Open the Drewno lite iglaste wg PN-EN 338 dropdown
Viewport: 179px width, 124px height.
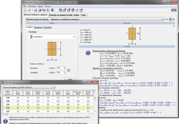pyautogui.click(x=29, y=87)
